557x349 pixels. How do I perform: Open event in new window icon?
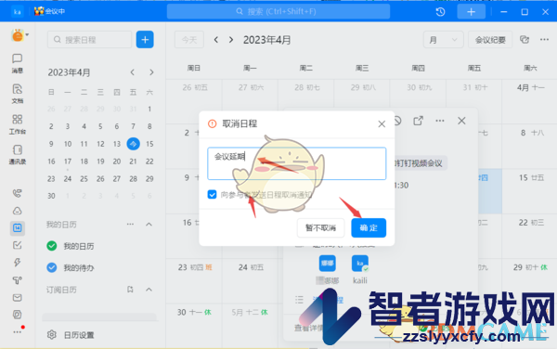coord(418,121)
